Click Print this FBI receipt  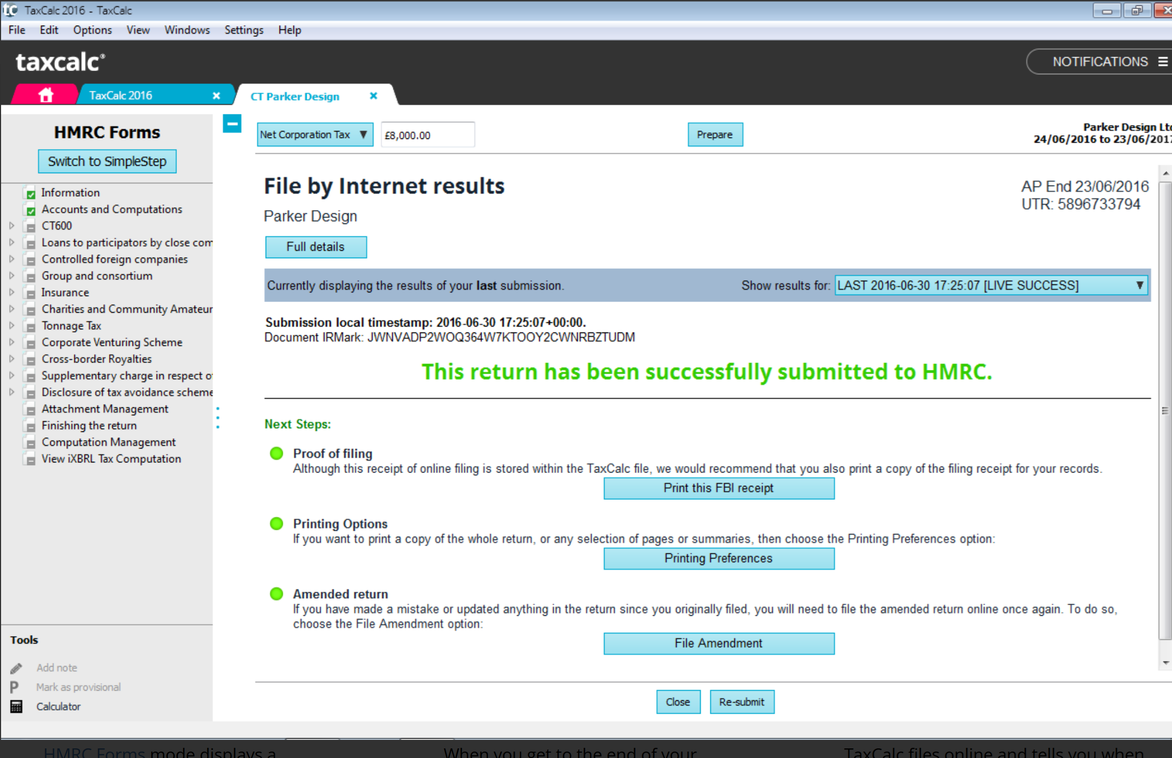(719, 488)
